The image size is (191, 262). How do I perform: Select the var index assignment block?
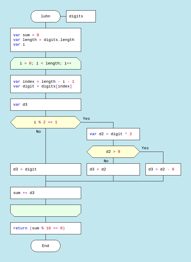pos(46,84)
